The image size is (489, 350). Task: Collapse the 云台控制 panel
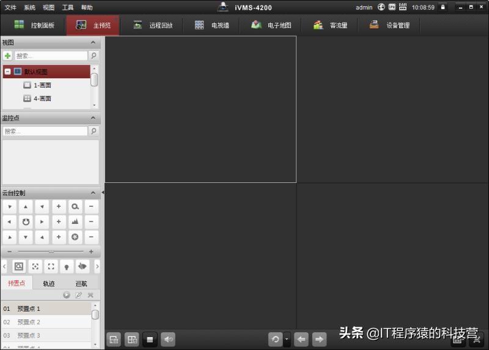pos(93,193)
